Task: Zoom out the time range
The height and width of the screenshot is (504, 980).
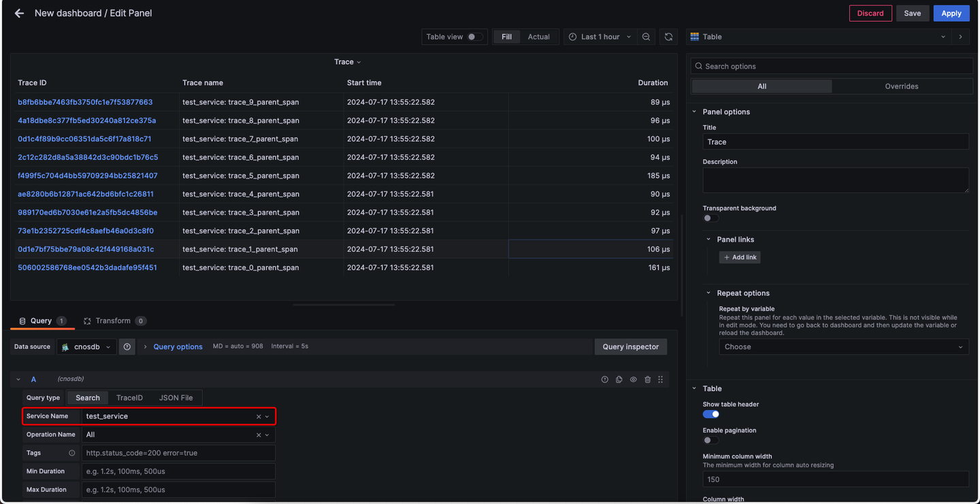Action: [646, 37]
